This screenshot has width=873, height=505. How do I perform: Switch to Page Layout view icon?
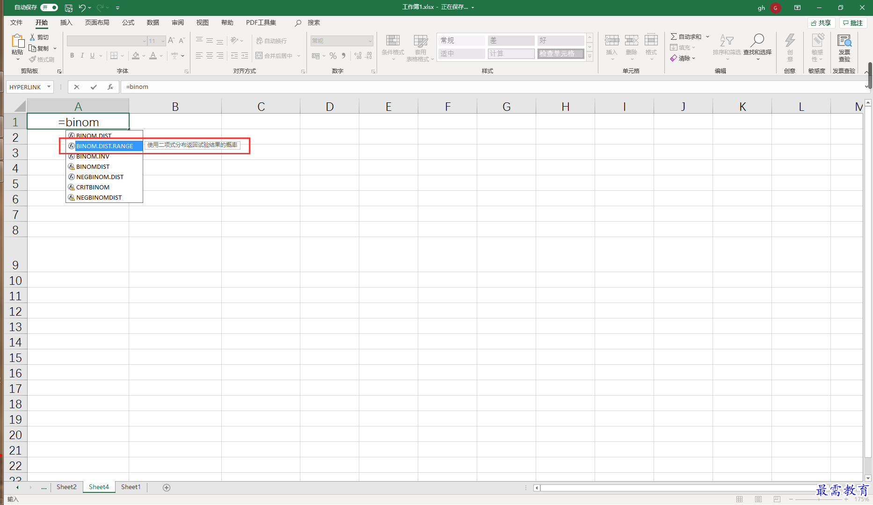click(758, 499)
